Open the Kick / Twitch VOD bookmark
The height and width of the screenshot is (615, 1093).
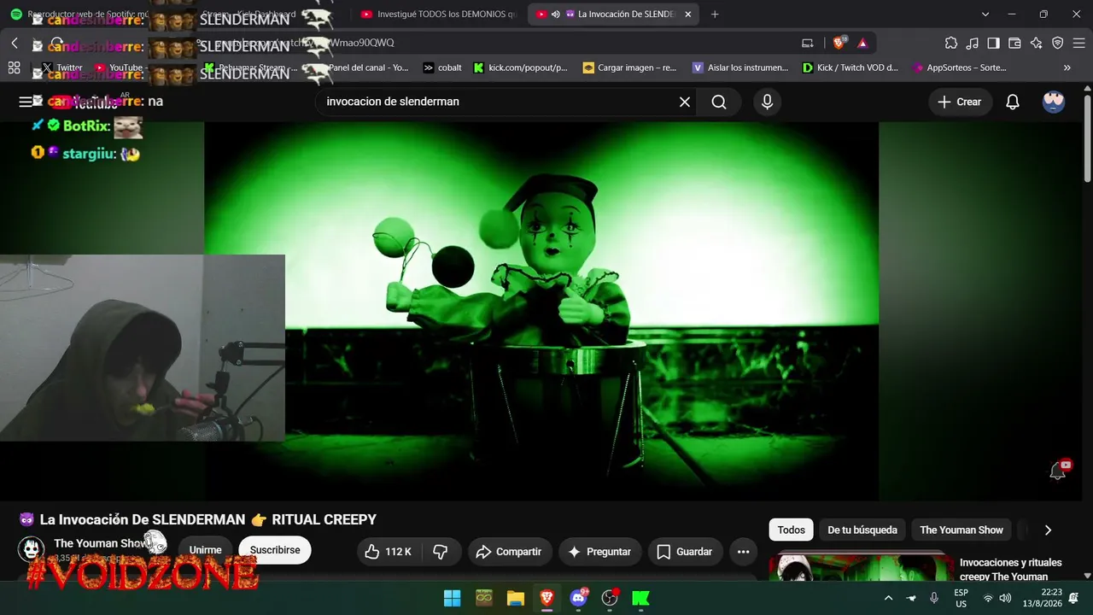click(x=850, y=67)
